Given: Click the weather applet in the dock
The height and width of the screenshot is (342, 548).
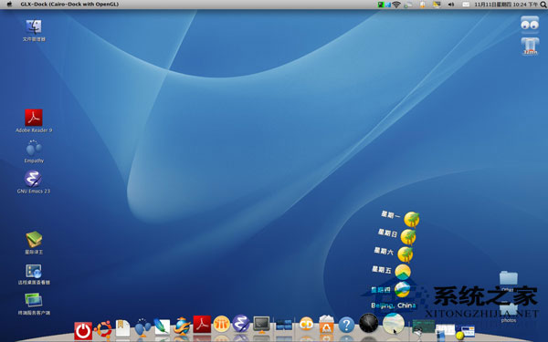Looking at the screenshot, I should pyautogui.click(x=394, y=324).
